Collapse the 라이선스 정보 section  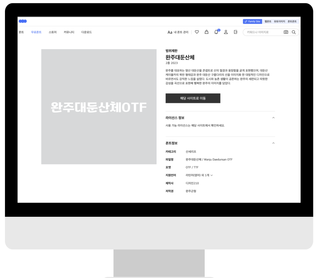click(x=273, y=118)
